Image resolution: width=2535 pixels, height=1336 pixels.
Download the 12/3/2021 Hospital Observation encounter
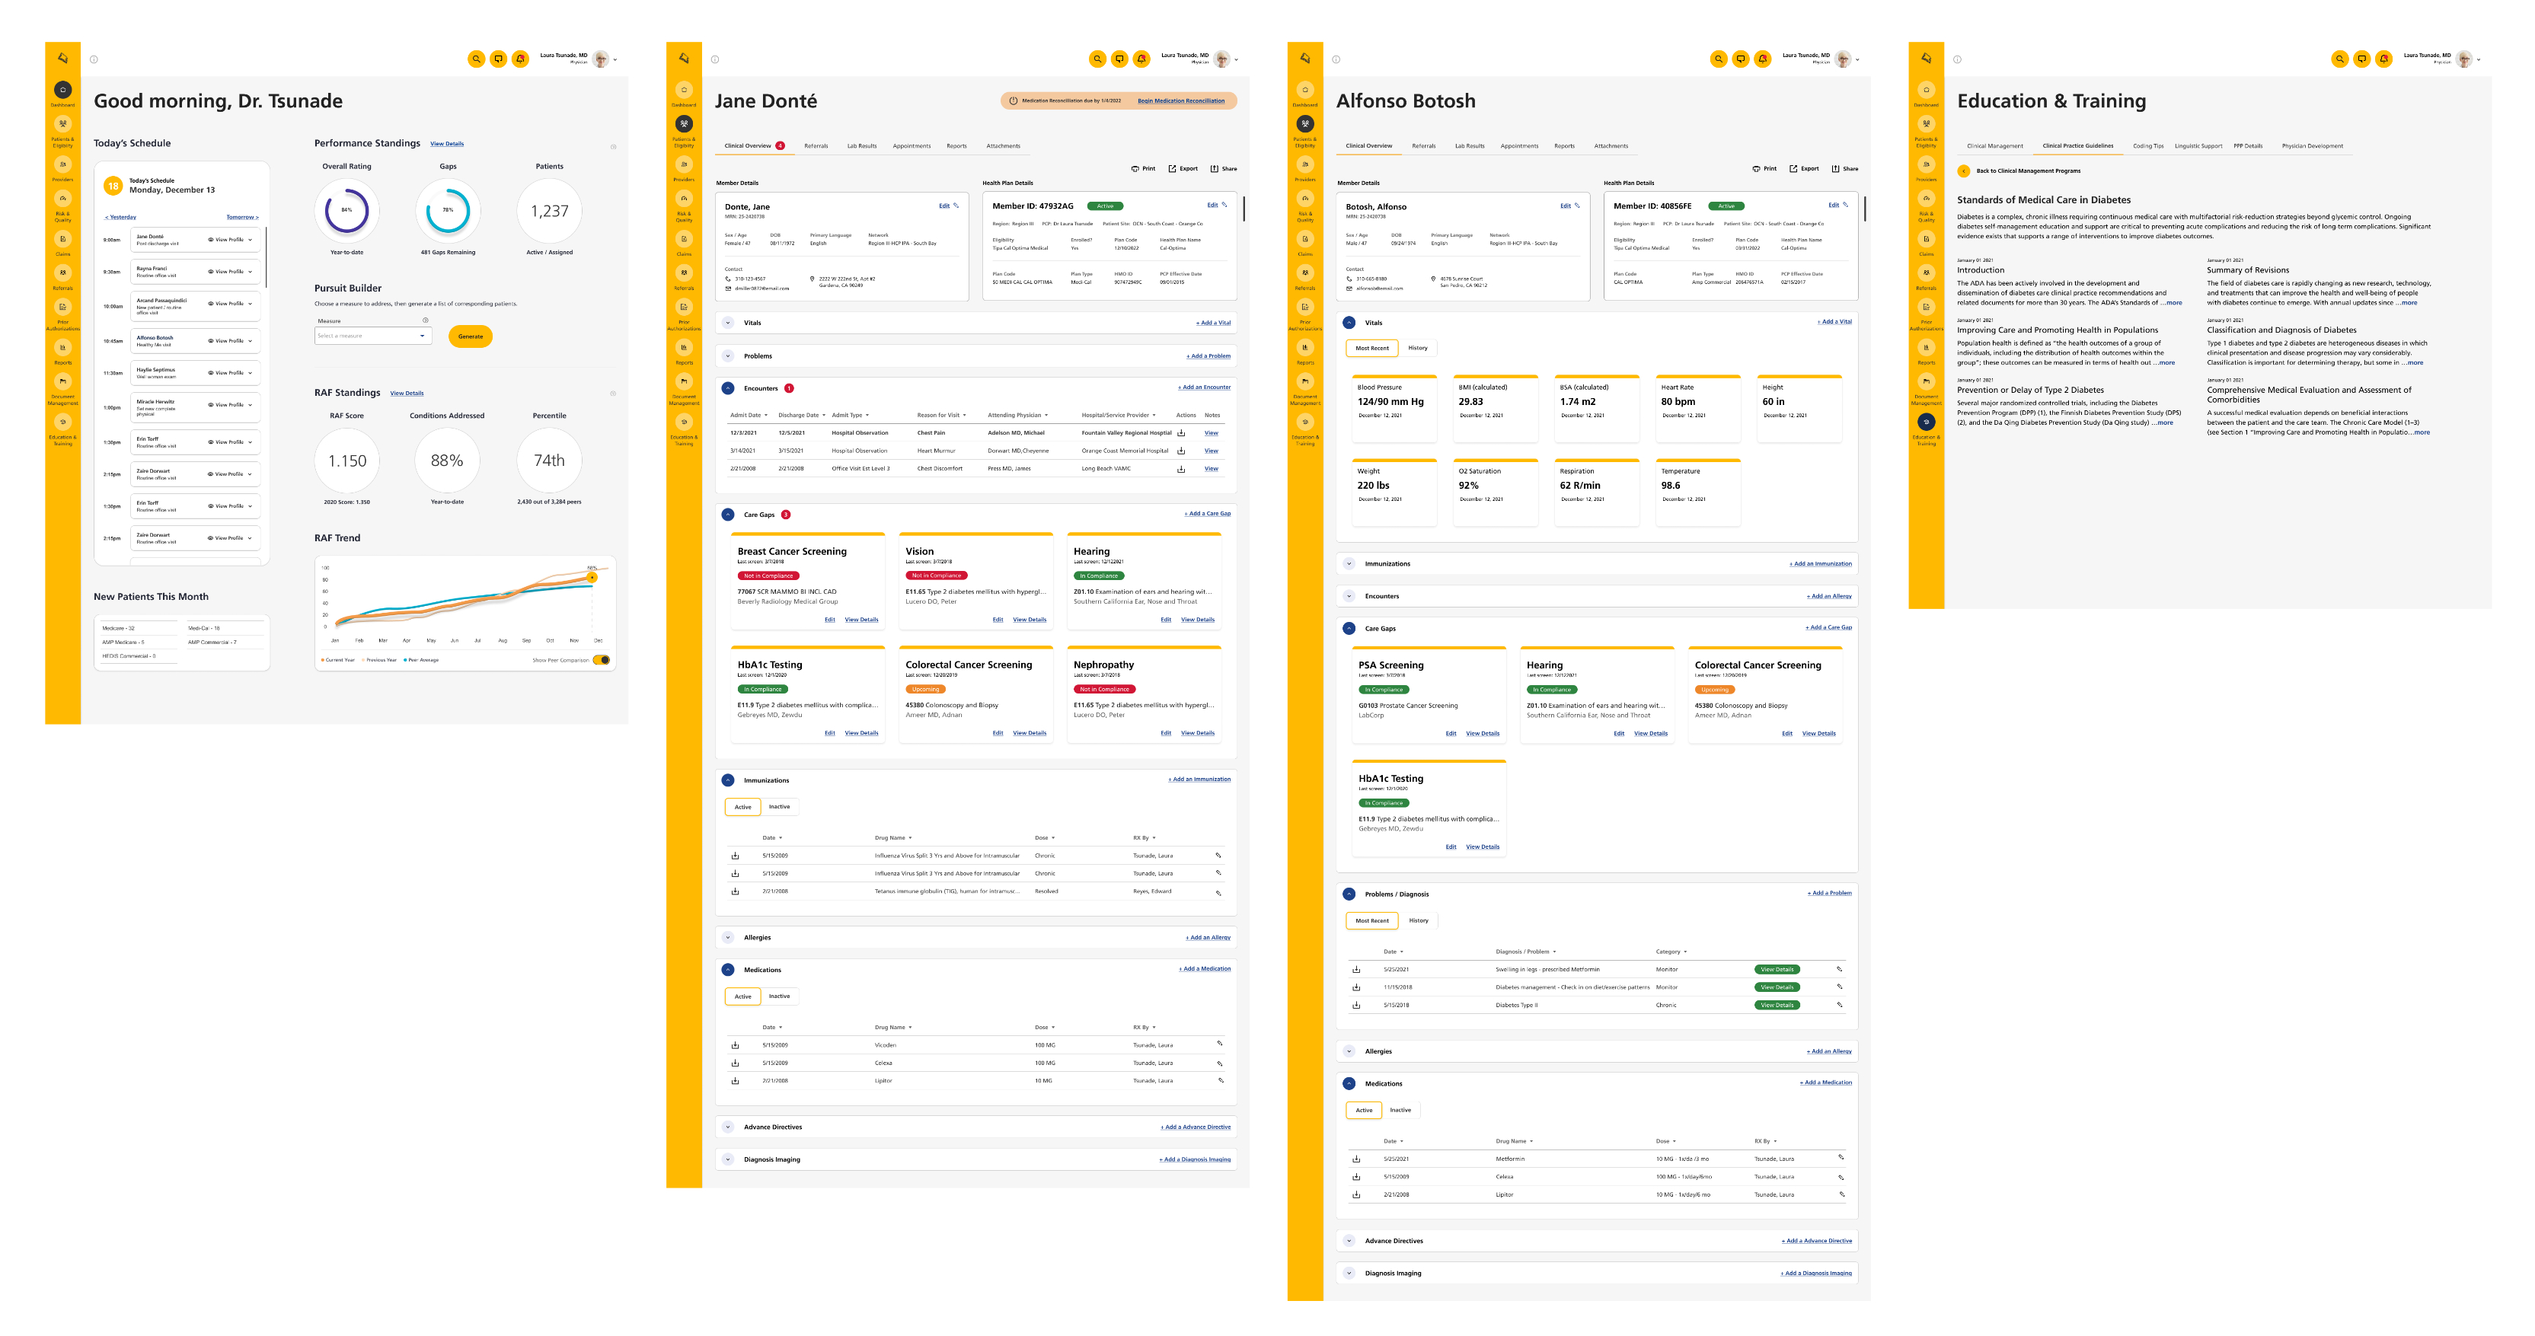[1181, 433]
